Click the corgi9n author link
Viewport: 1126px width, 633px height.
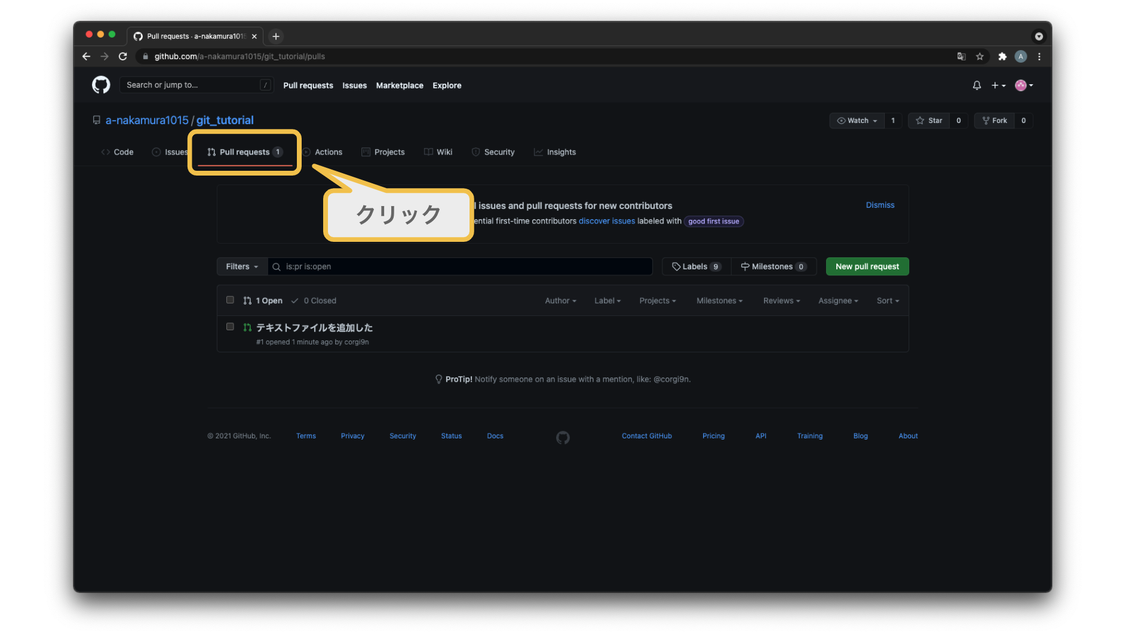357,342
